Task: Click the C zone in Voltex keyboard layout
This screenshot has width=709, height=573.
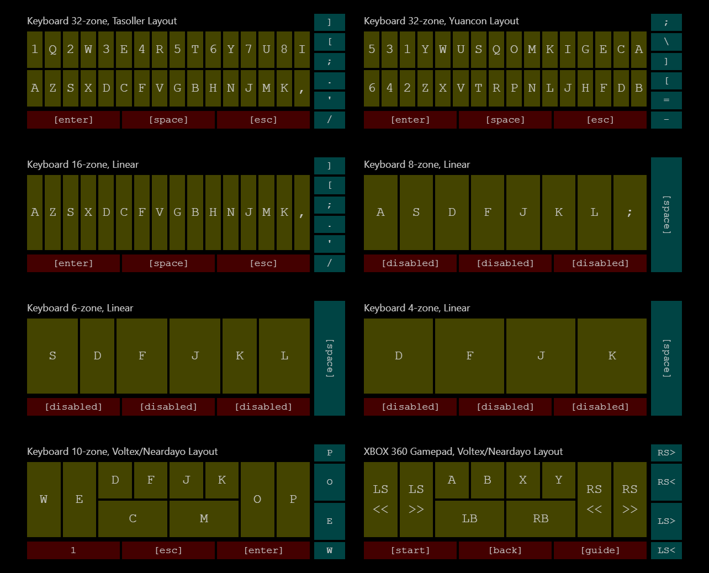Action: coord(133,519)
